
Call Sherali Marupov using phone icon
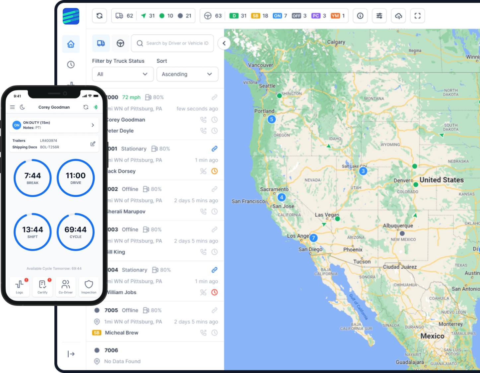[x=203, y=212]
